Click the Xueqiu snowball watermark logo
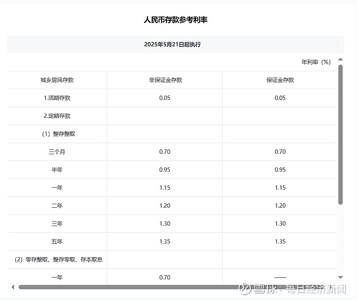The width and height of the screenshot is (357, 300). [245, 289]
